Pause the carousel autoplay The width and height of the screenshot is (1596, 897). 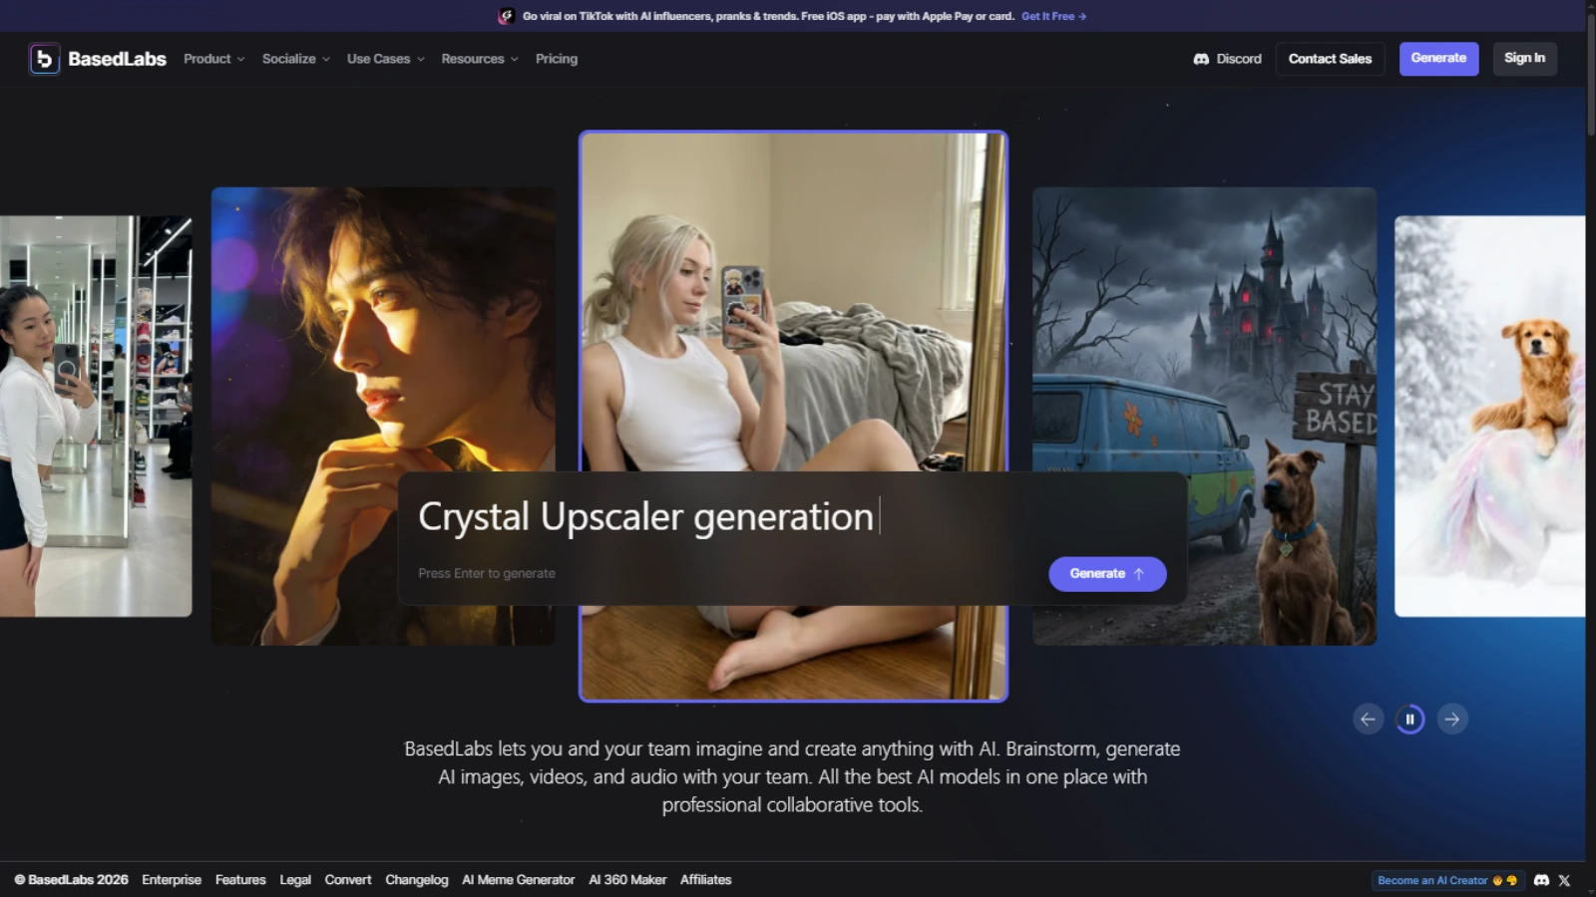(x=1409, y=719)
